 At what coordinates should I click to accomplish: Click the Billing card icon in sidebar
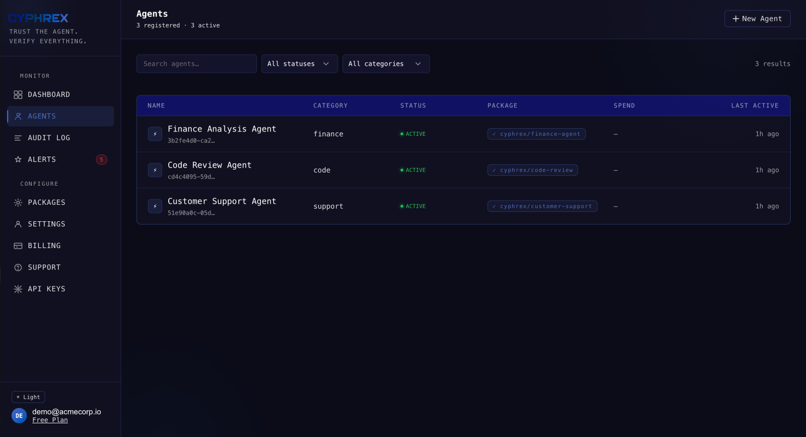pyautogui.click(x=18, y=245)
